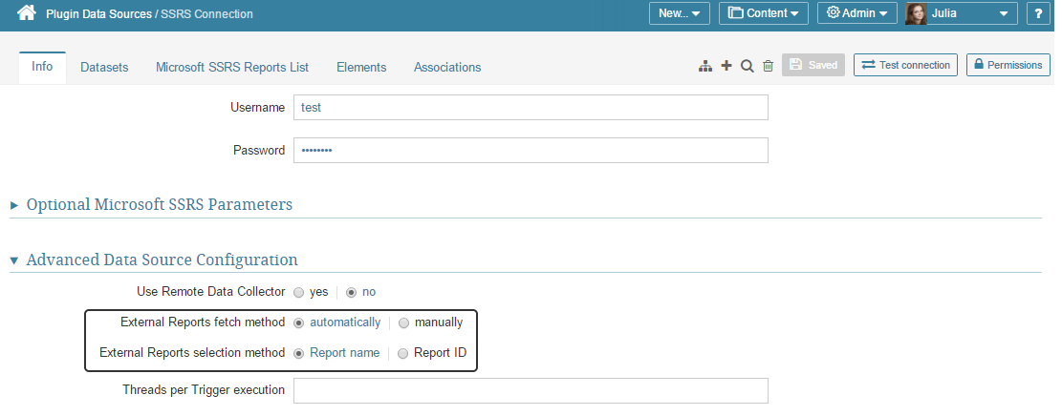Click the Threads per Trigger field
The image size is (1062, 416).
(x=531, y=390)
